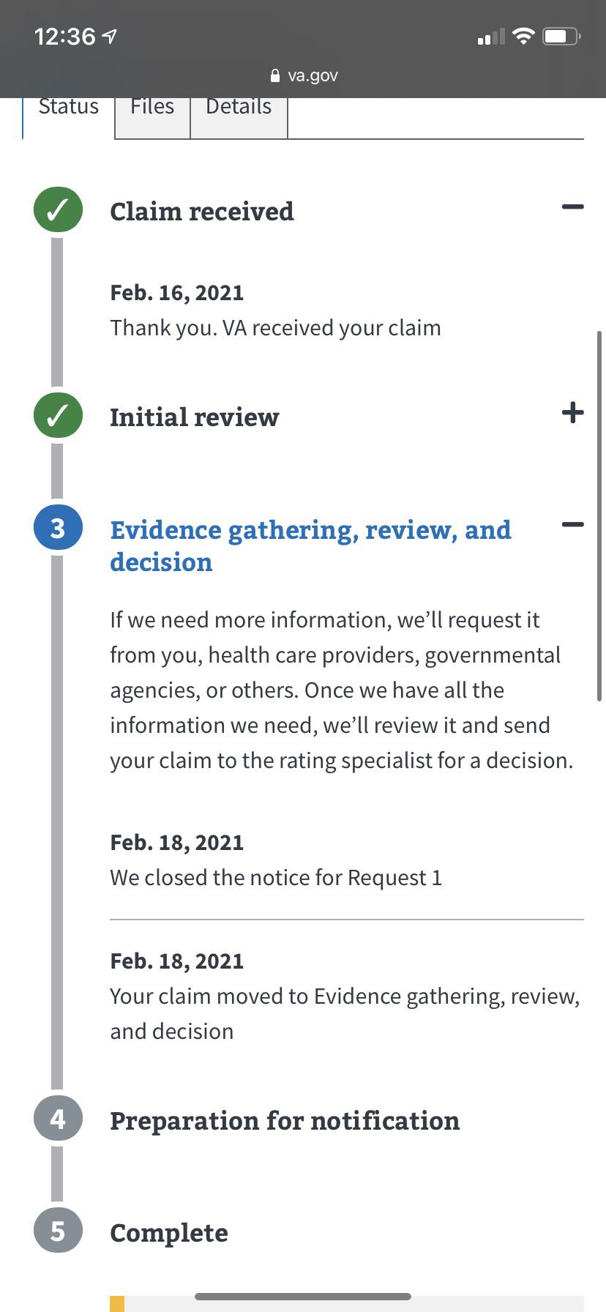The width and height of the screenshot is (606, 1312).
Task: Click the gray step 5 circle
Action: coord(58,1231)
